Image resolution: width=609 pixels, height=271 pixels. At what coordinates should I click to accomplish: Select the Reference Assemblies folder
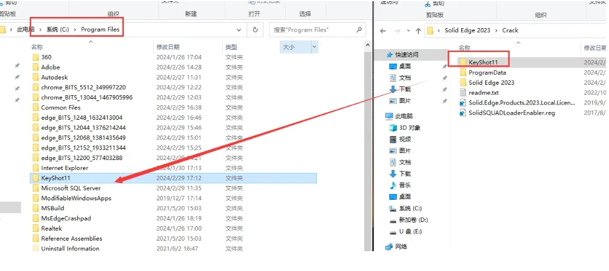pyautogui.click(x=174, y=239)
